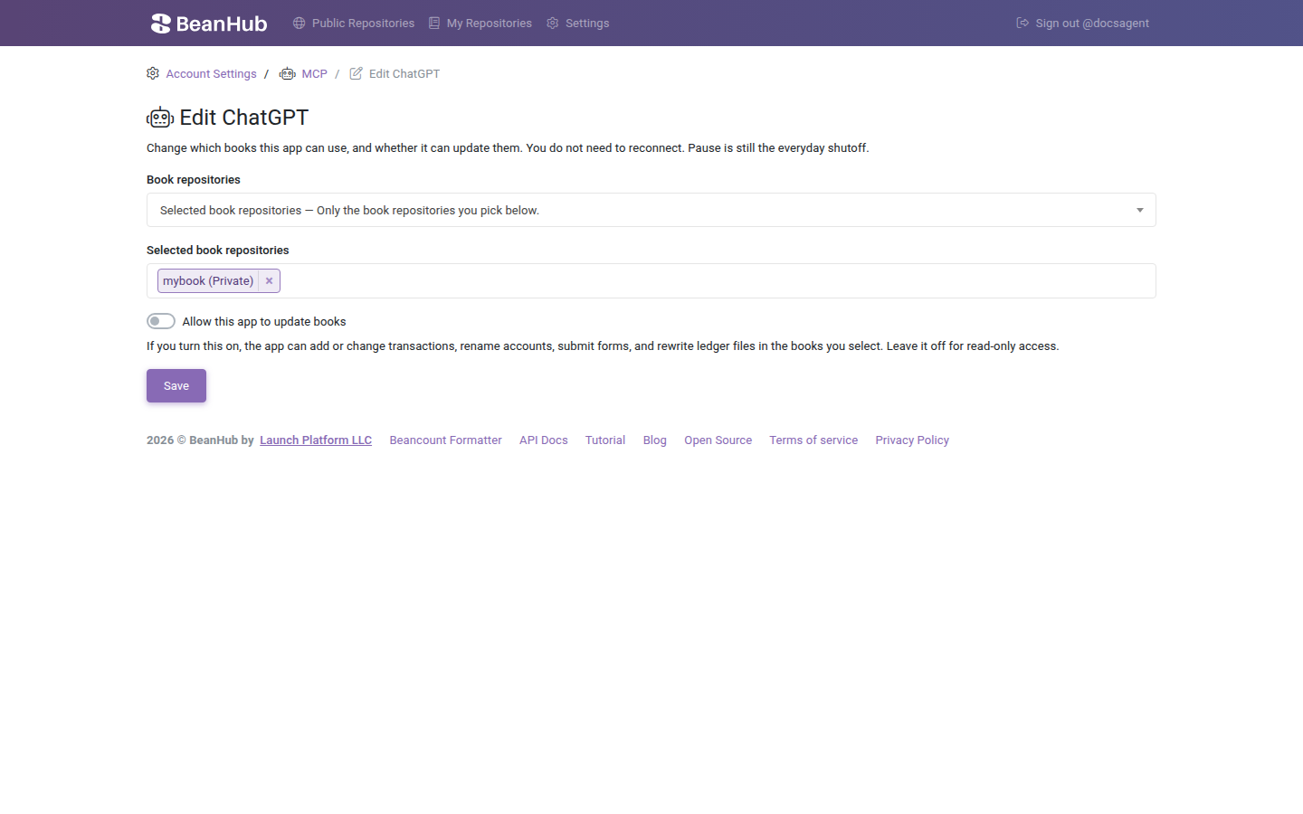Click the BeanHub brand name text
This screenshot has height=814, width=1303.
[222, 24]
